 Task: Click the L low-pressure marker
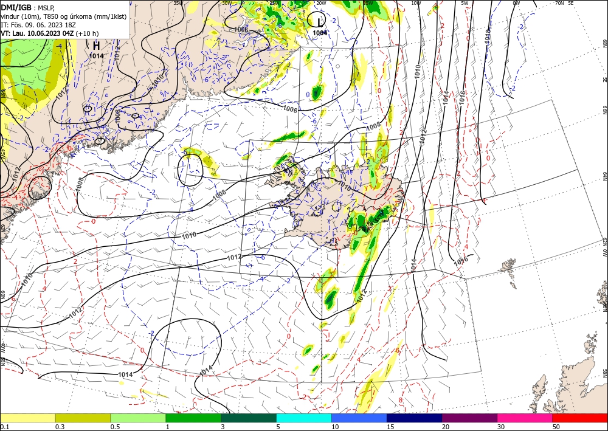tap(319, 21)
